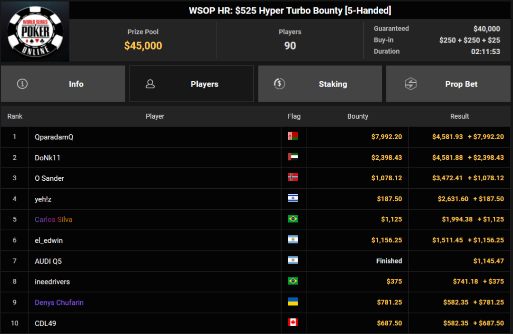Screen dimensions: 513x334
Task: Click the WSOP Online poker chip logo
Action: pyautogui.click(x=36, y=32)
